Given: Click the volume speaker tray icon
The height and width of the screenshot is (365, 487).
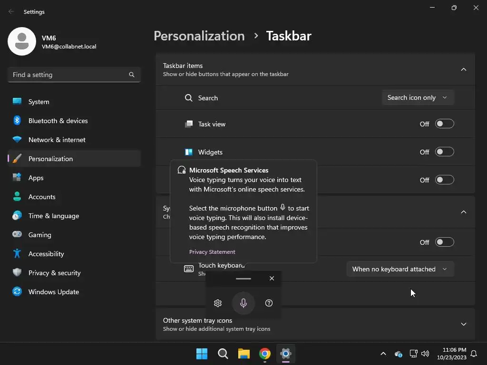Looking at the screenshot, I should pos(425,354).
